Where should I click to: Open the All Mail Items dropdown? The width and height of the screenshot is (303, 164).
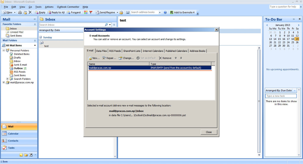(x=35, y=46)
